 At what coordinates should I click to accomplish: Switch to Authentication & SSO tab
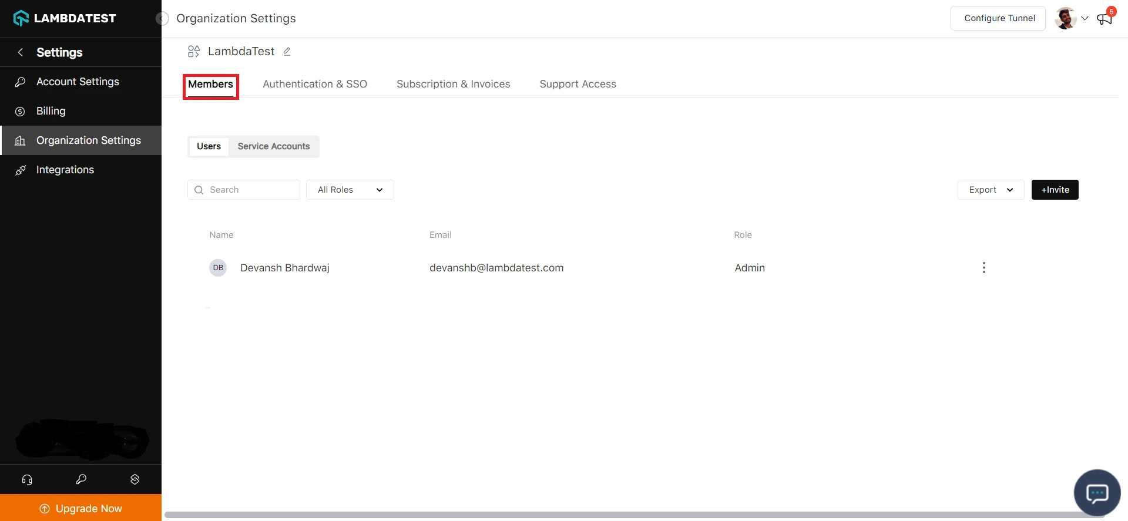click(314, 84)
